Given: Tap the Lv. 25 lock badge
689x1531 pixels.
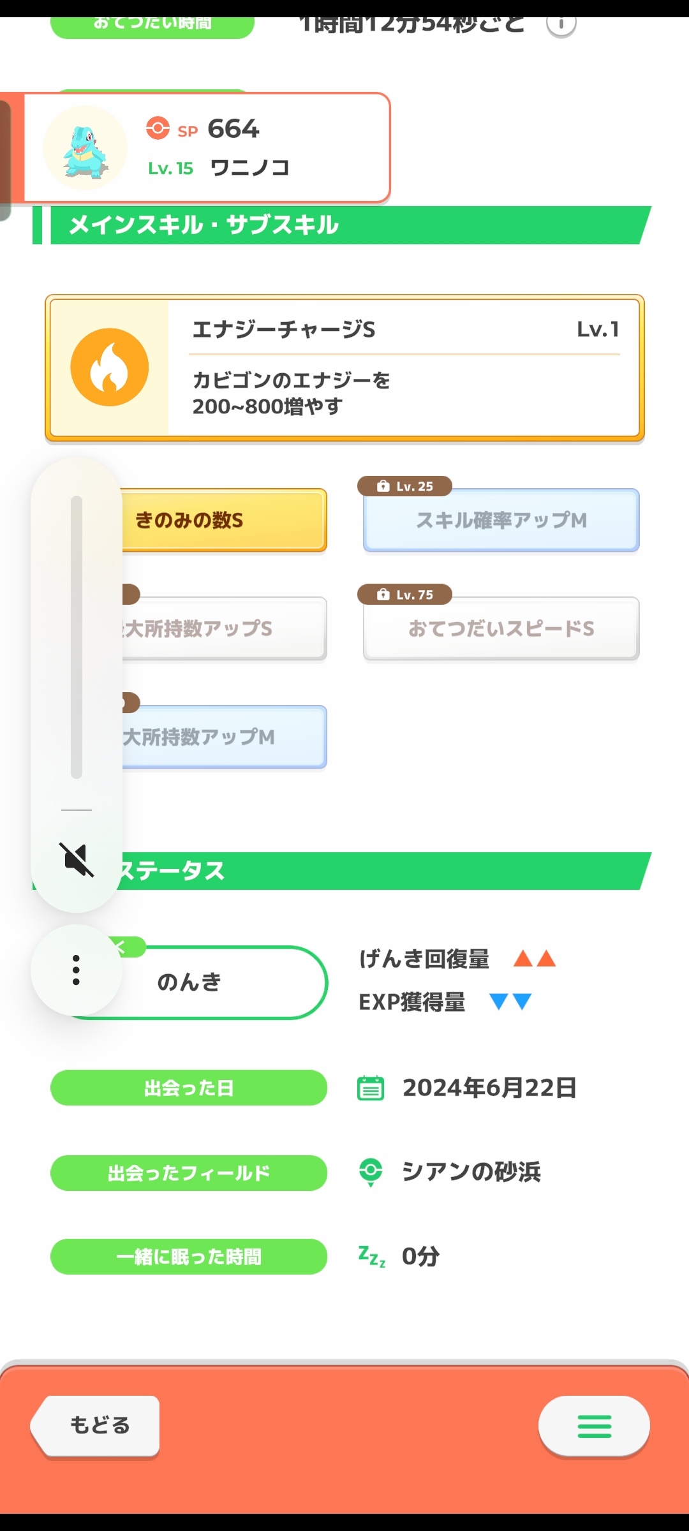Looking at the screenshot, I should [405, 486].
